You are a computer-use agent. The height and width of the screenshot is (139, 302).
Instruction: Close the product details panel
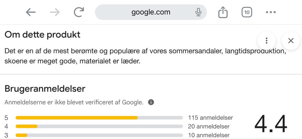291,40
